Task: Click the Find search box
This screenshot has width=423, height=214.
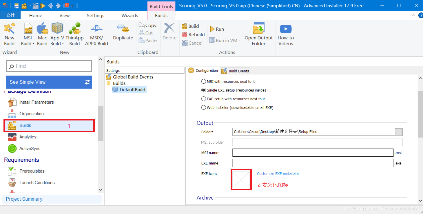Action: [49, 66]
